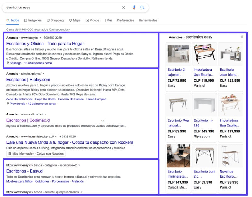Click the Novahus Escritorio product image

231,156
